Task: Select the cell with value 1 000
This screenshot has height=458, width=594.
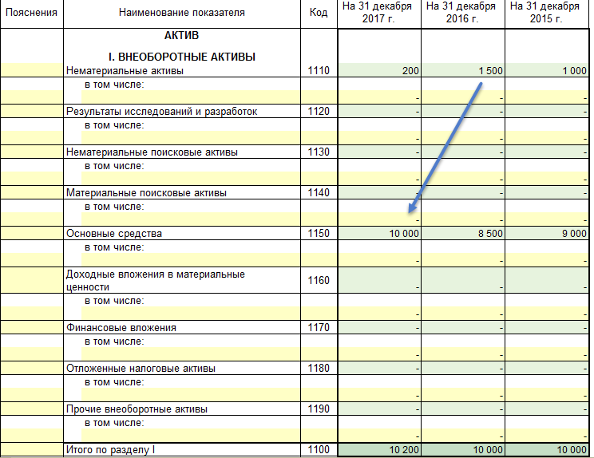Action: point(548,70)
